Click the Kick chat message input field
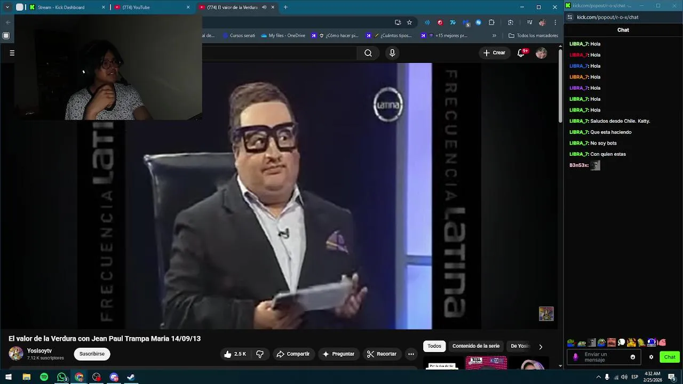The height and width of the screenshot is (384, 683). tap(604, 357)
